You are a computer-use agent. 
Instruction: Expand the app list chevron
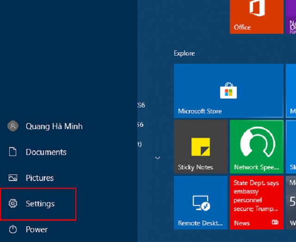[158, 158]
